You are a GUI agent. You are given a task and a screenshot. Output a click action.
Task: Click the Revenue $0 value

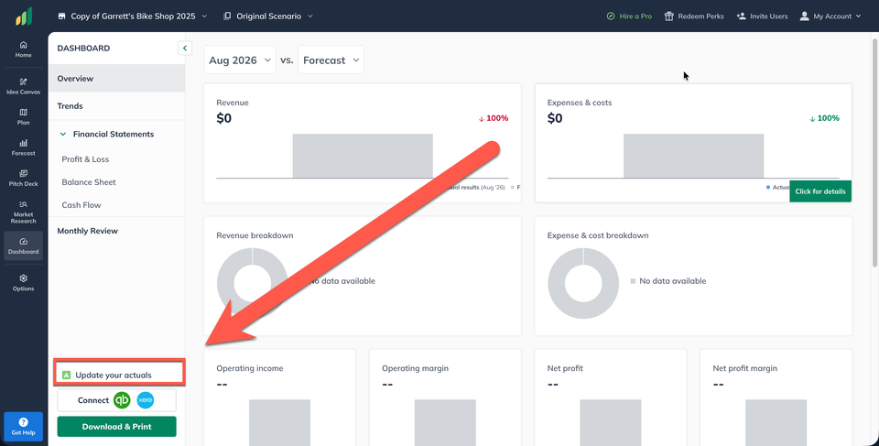[223, 118]
